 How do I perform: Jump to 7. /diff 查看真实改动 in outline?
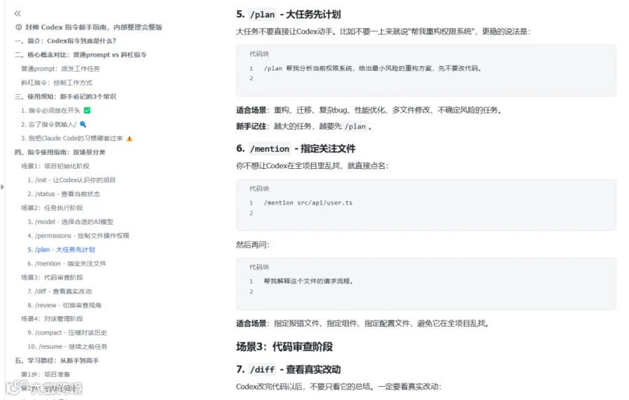click(x=59, y=291)
